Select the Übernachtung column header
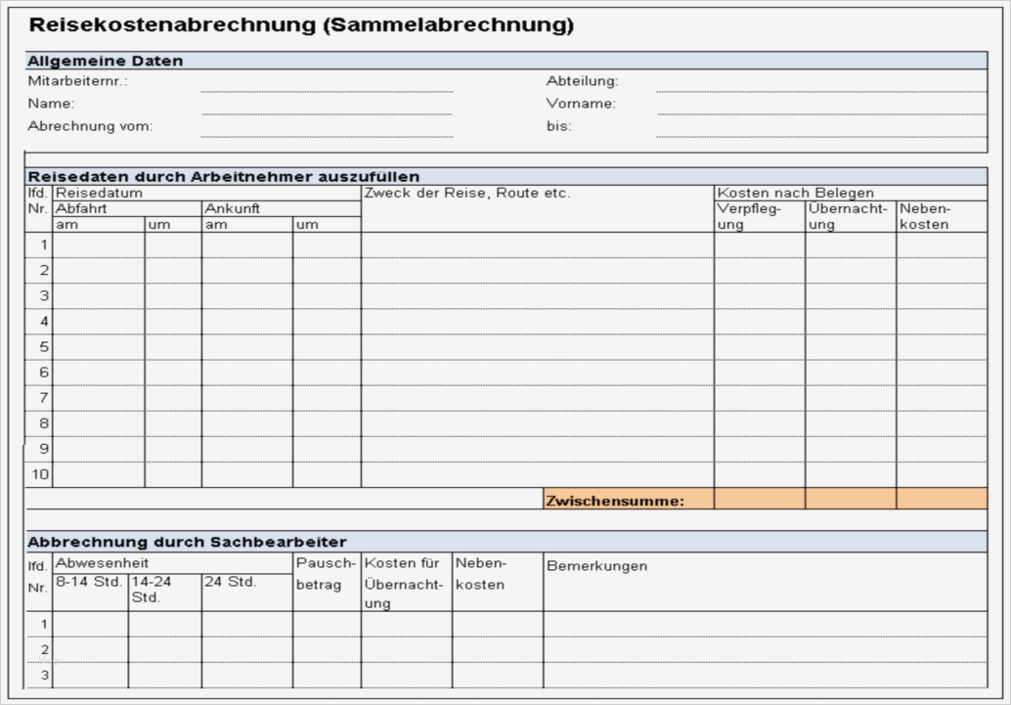The height and width of the screenshot is (705, 1011). 848,215
